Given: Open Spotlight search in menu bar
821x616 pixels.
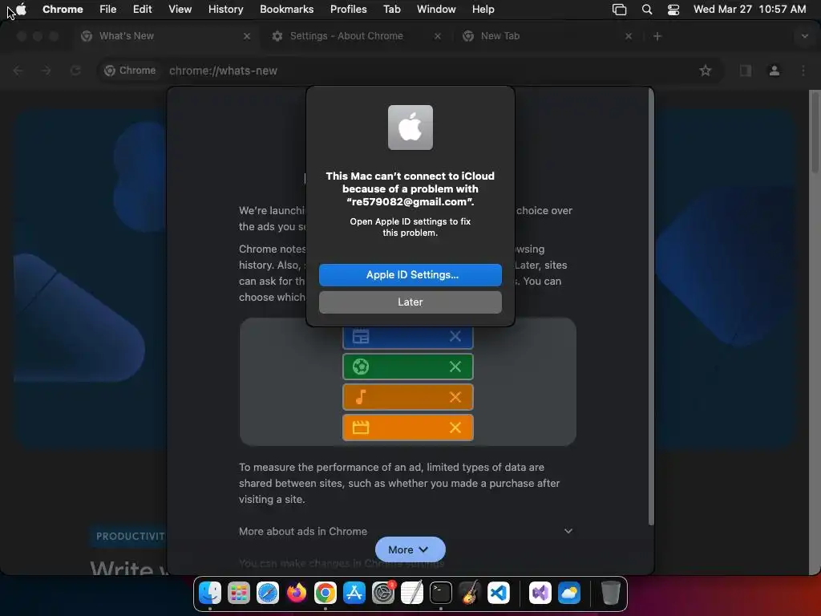Looking at the screenshot, I should (x=647, y=10).
